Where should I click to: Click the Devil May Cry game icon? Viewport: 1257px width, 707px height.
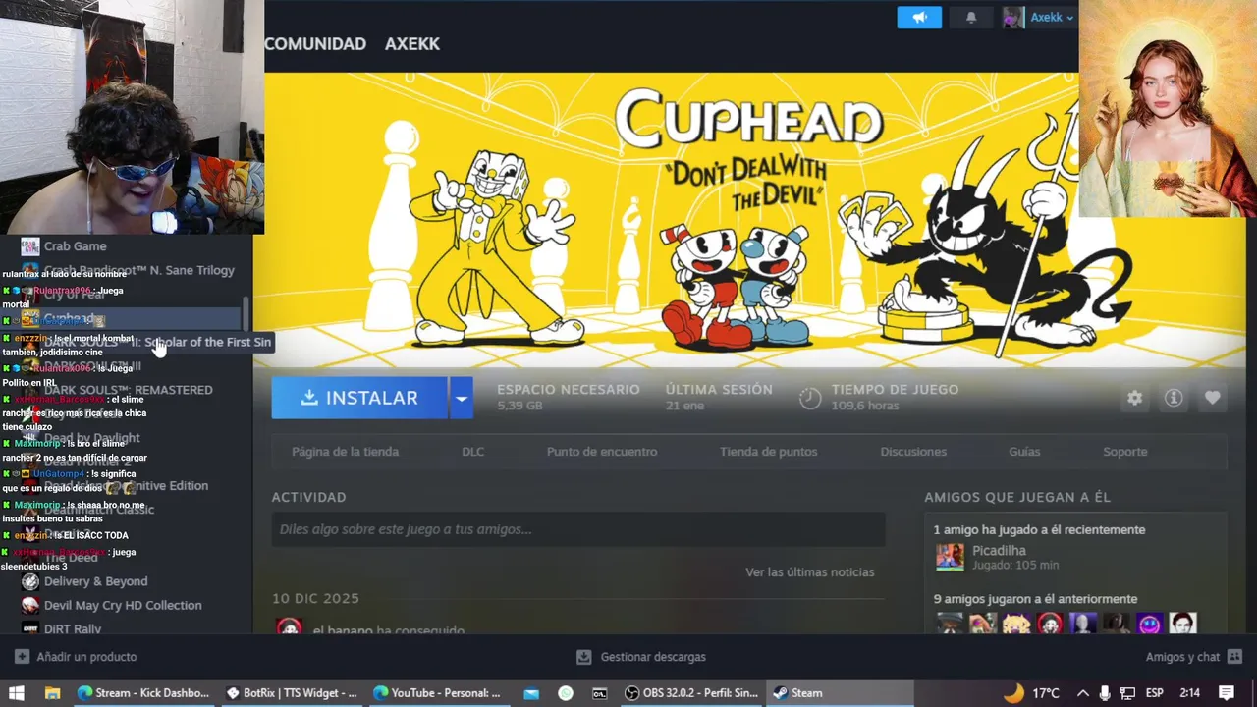tap(30, 606)
